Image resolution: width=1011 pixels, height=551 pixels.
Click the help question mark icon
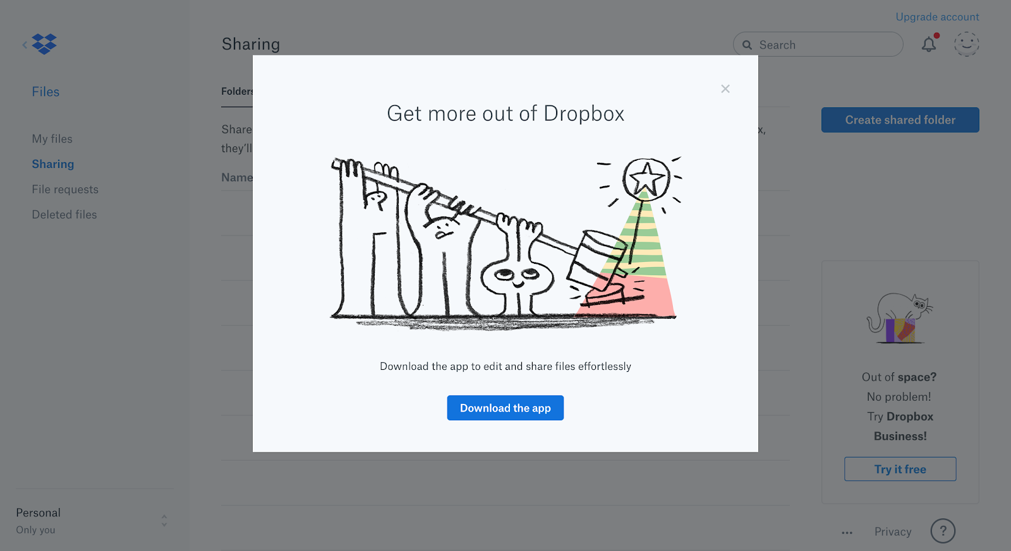(943, 531)
